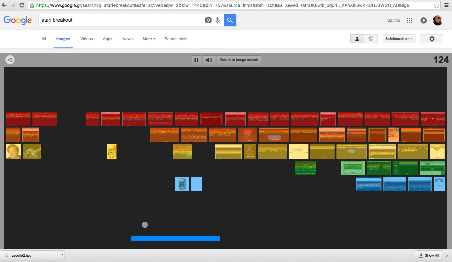The width and height of the screenshot is (452, 262).
Task: Expand the More search menu
Action: (x=149, y=39)
